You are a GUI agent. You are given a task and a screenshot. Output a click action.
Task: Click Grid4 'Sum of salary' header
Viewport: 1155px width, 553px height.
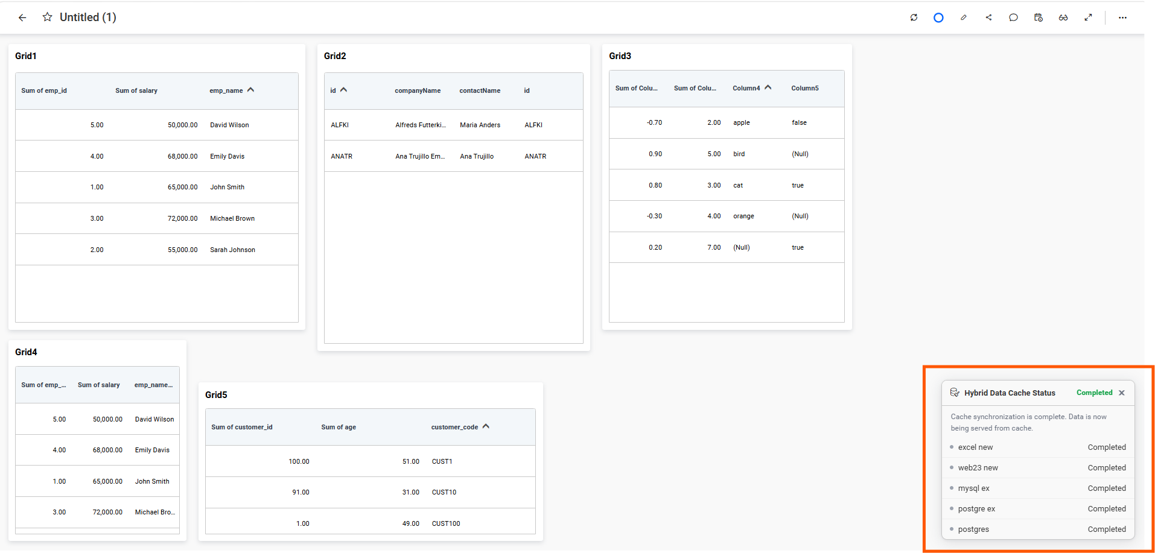click(x=99, y=385)
